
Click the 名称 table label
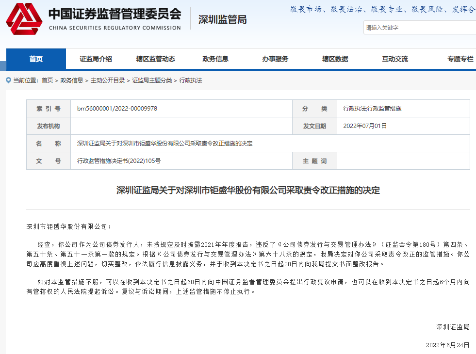point(49,144)
